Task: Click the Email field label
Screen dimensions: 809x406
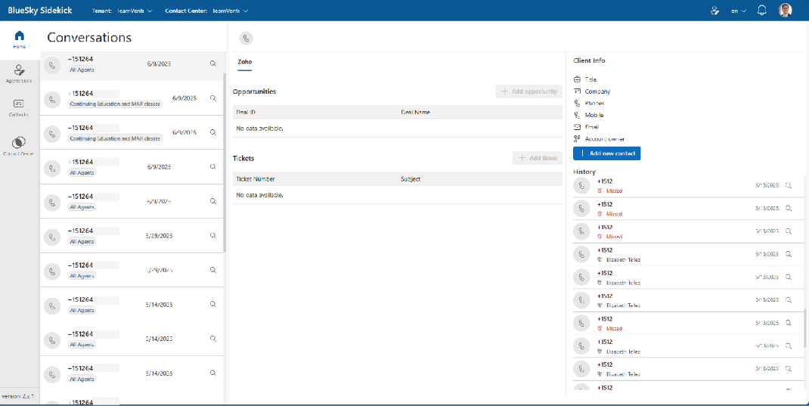Action: pos(592,127)
